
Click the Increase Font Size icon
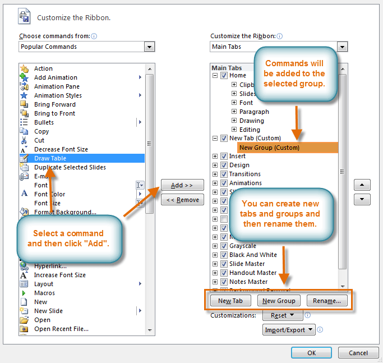pyautogui.click(x=24, y=275)
